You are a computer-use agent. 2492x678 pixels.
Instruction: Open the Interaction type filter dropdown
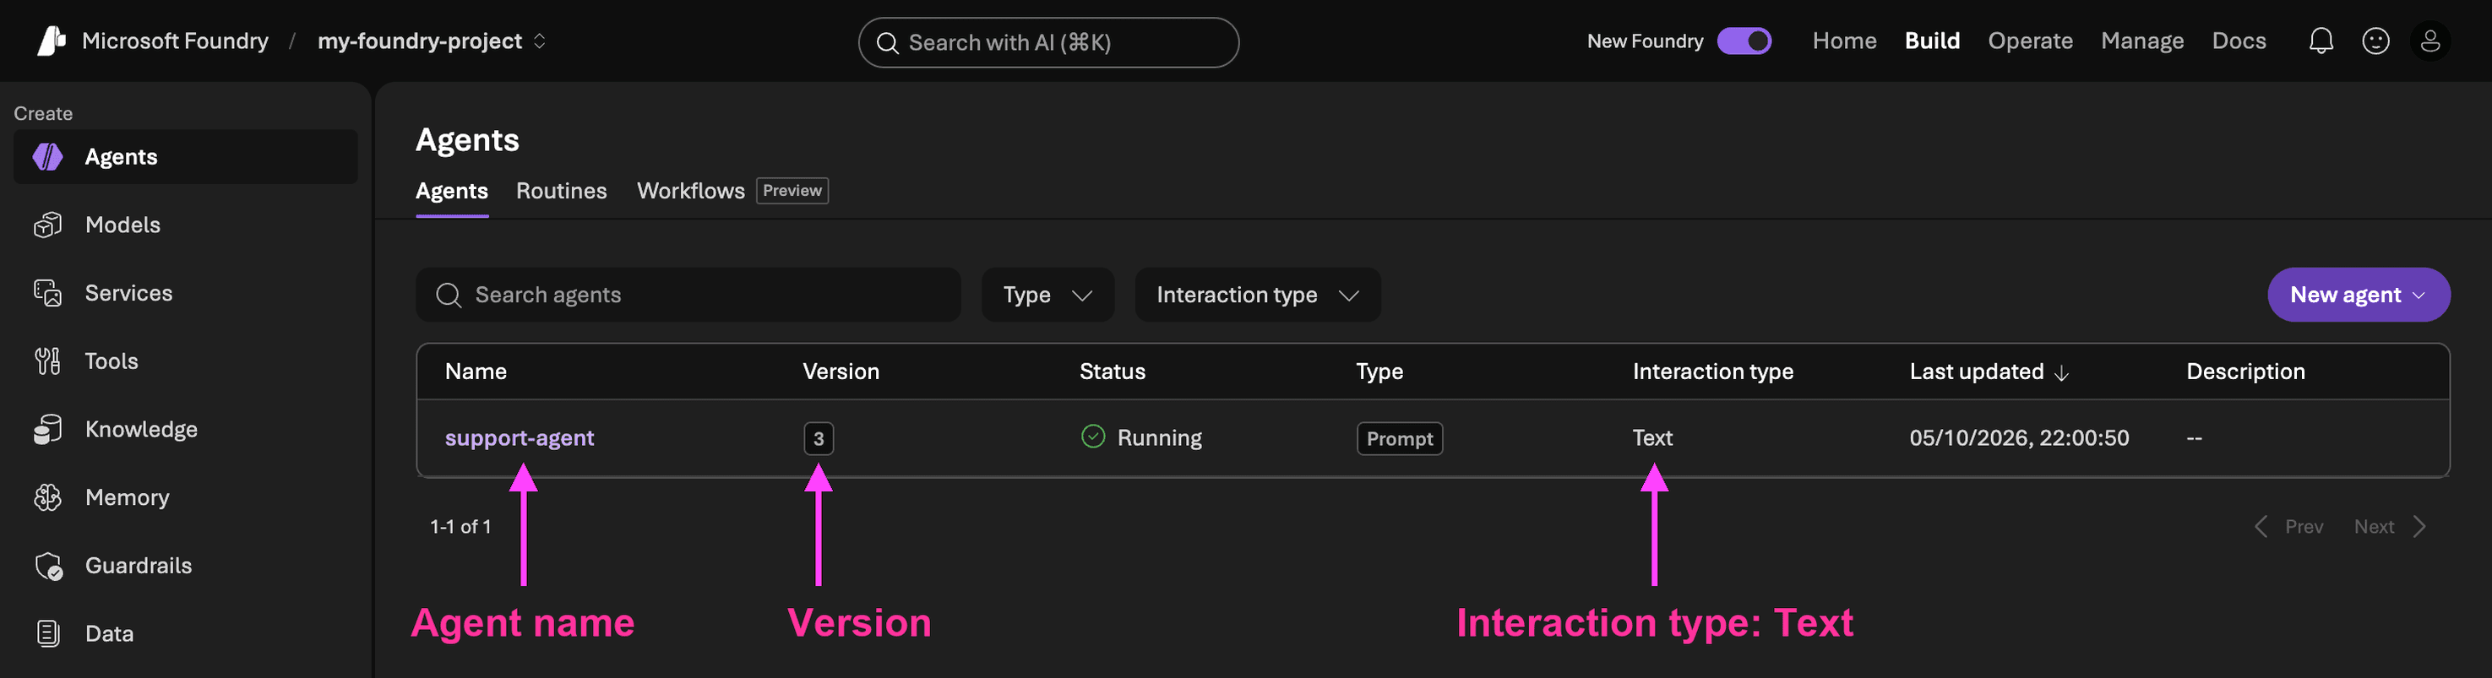pyautogui.click(x=1257, y=295)
